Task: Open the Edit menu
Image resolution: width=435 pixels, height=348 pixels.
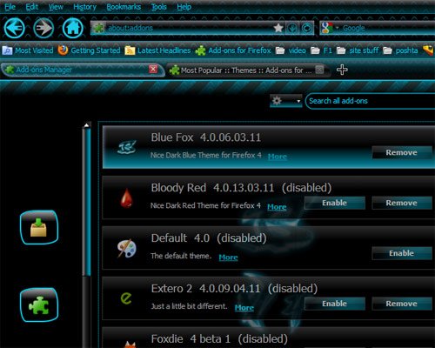Action: 32,7
